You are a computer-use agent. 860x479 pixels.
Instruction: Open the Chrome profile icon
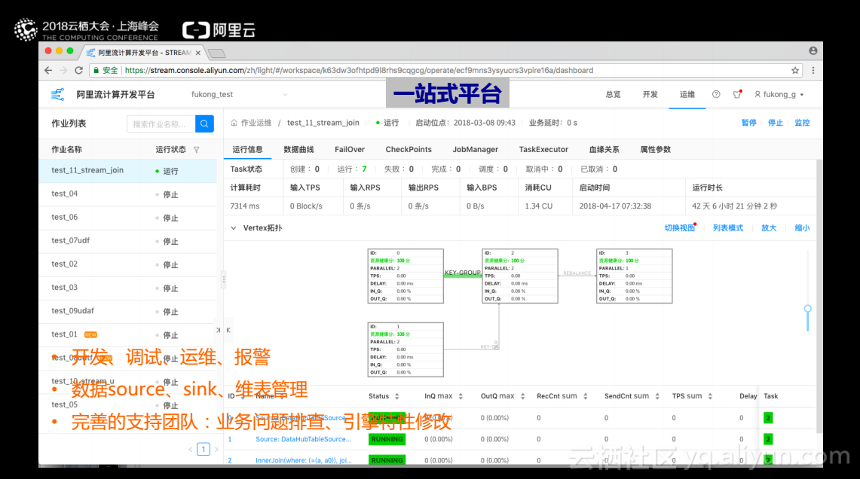[813, 50]
